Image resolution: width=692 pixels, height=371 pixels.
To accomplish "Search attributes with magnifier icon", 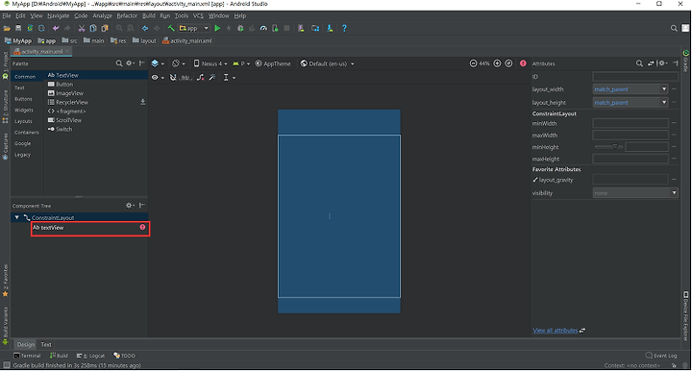I will pyautogui.click(x=639, y=63).
